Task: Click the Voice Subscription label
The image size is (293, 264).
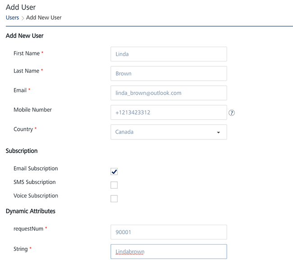Action: point(36,196)
